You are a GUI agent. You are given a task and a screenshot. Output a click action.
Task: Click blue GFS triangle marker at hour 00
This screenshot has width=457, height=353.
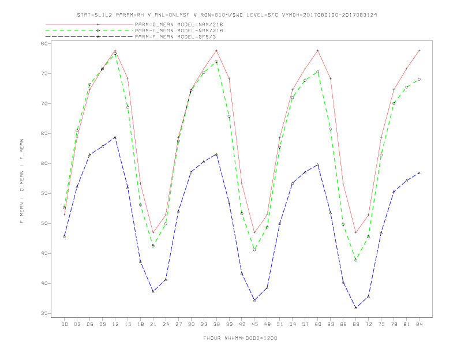coord(65,236)
